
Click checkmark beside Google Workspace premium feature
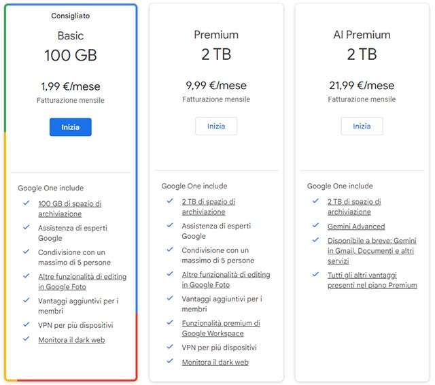(x=169, y=323)
